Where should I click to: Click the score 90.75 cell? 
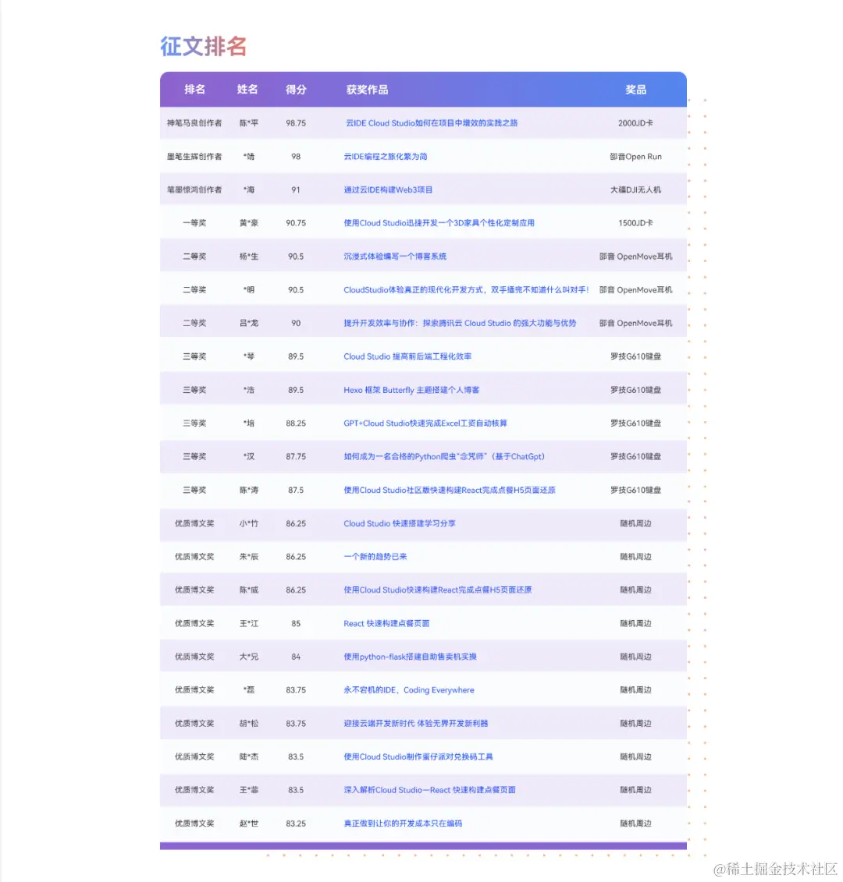(x=296, y=223)
